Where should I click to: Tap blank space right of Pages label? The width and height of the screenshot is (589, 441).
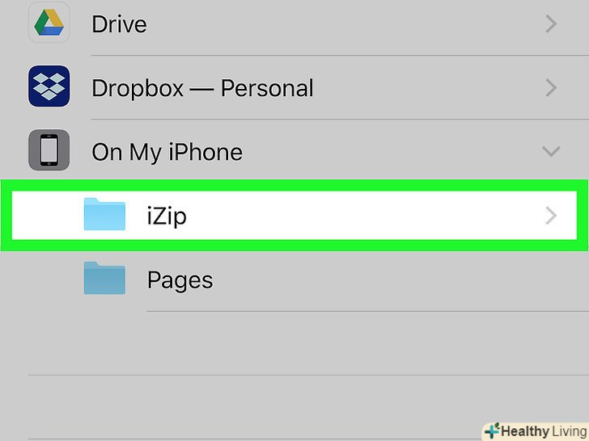(x=388, y=279)
